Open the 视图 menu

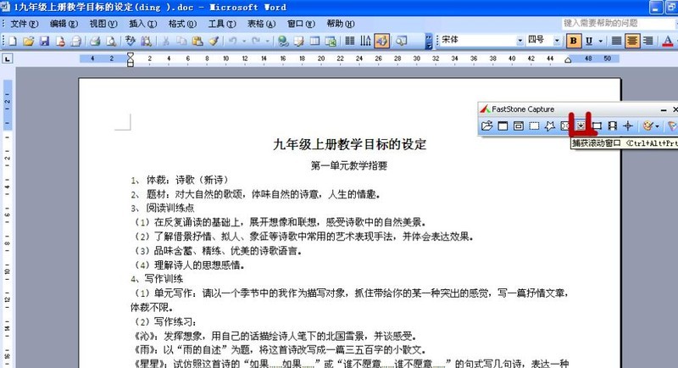(103, 24)
